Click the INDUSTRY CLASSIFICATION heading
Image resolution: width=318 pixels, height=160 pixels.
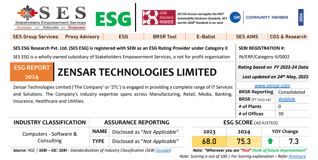click(x=50, y=122)
